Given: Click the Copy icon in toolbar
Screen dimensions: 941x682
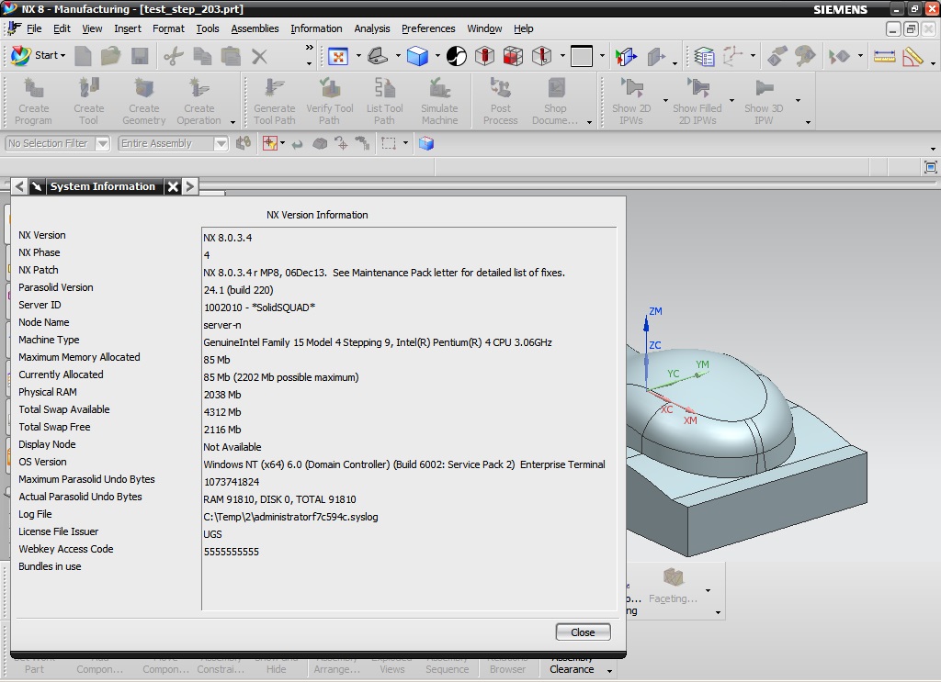Looking at the screenshot, I should coord(202,56).
